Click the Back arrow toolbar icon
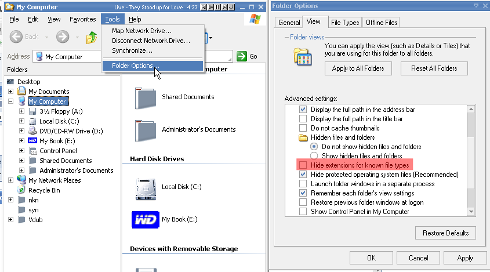 pyautogui.click(x=17, y=37)
